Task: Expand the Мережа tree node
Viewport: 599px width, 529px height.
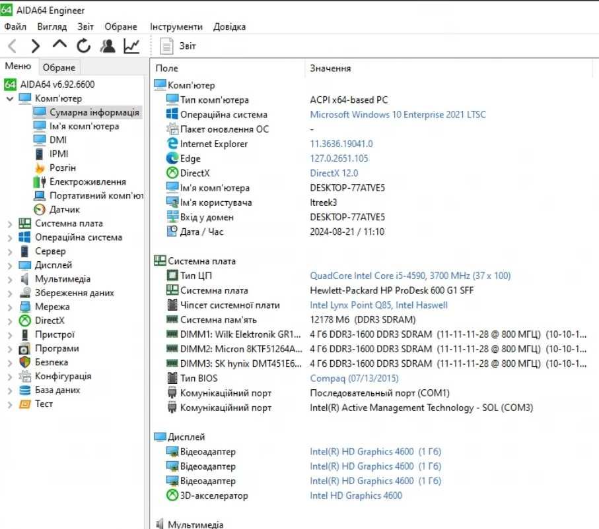Action: pos(10,307)
